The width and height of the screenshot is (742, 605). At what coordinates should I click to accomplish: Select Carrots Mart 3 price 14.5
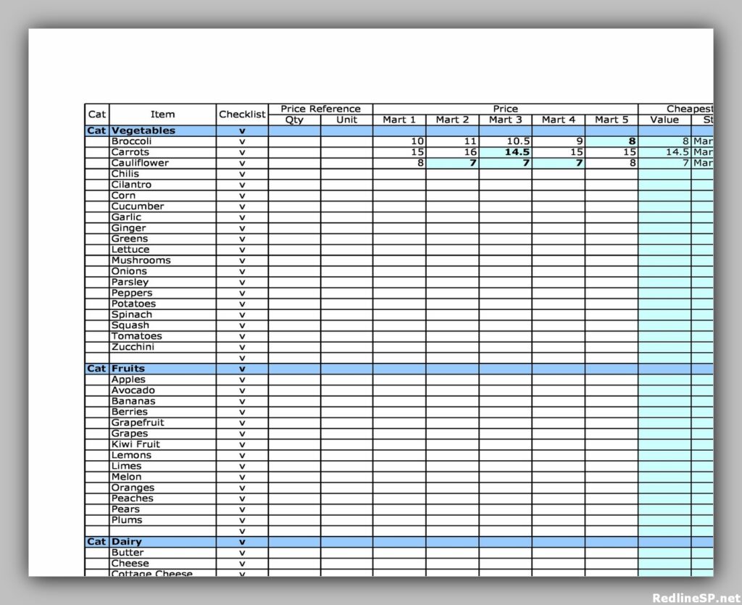pos(505,152)
